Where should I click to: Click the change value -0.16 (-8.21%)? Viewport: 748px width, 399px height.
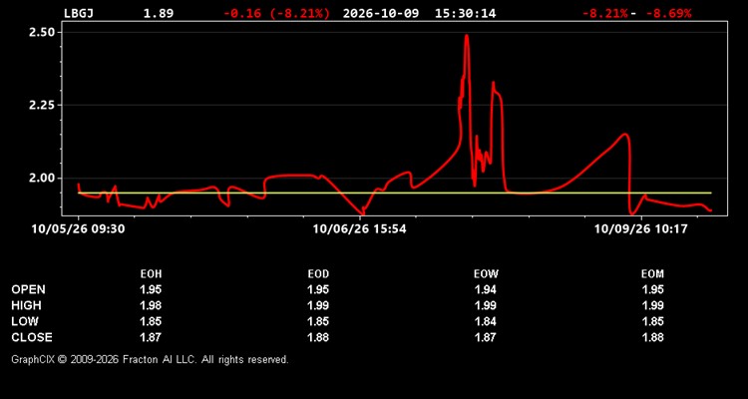[x=276, y=13]
